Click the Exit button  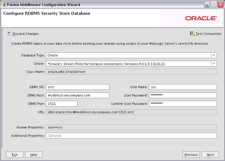click(x=15, y=155)
